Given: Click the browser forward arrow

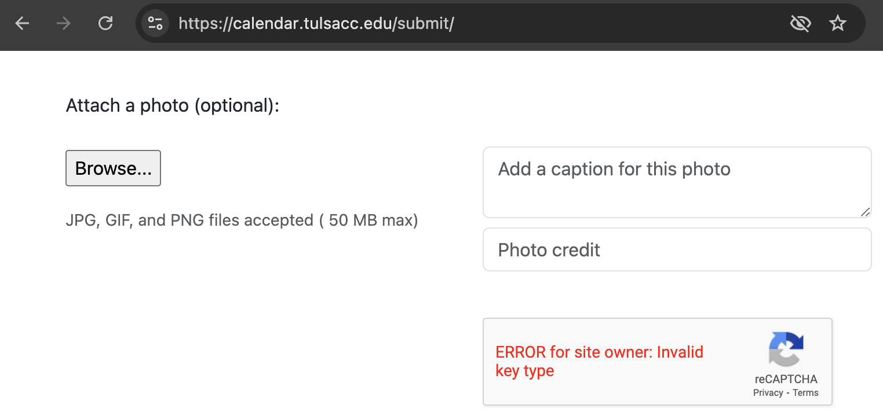Looking at the screenshot, I should click(x=64, y=23).
